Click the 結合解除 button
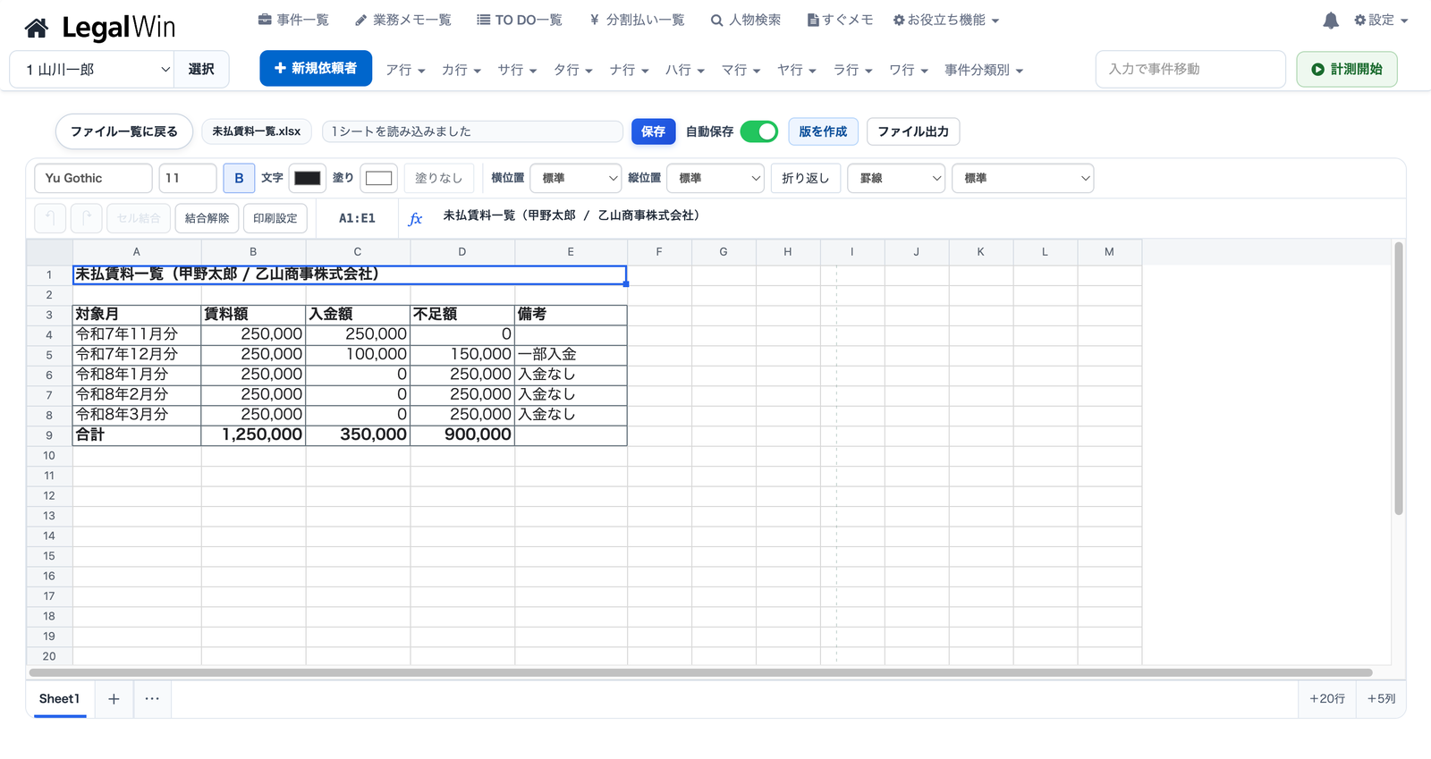The width and height of the screenshot is (1431, 759). point(207,218)
